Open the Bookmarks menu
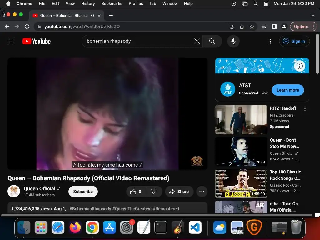 [x=112, y=4]
